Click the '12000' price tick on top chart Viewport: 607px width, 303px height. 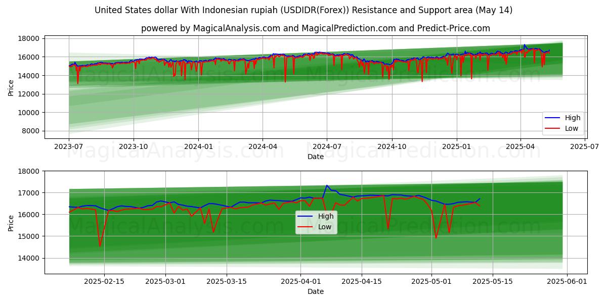29,94
